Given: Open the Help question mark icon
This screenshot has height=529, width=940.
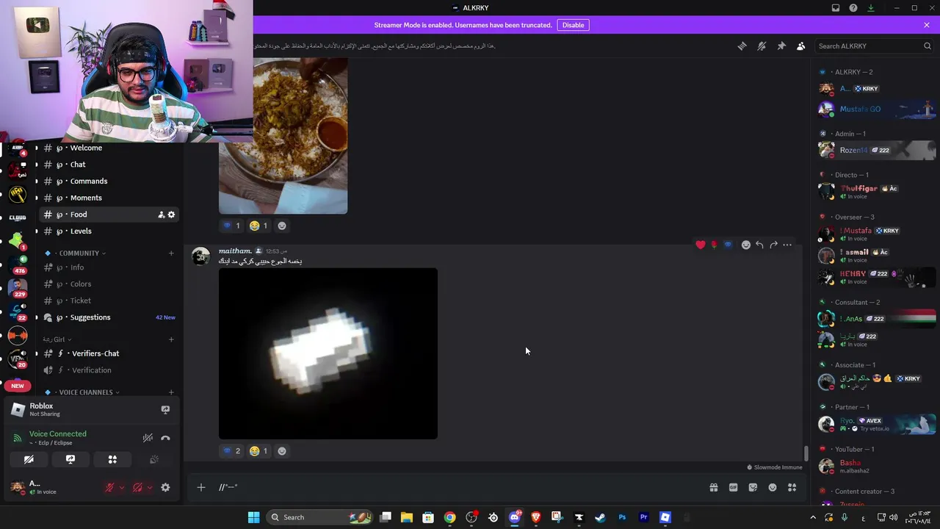Looking at the screenshot, I should coord(853,8).
